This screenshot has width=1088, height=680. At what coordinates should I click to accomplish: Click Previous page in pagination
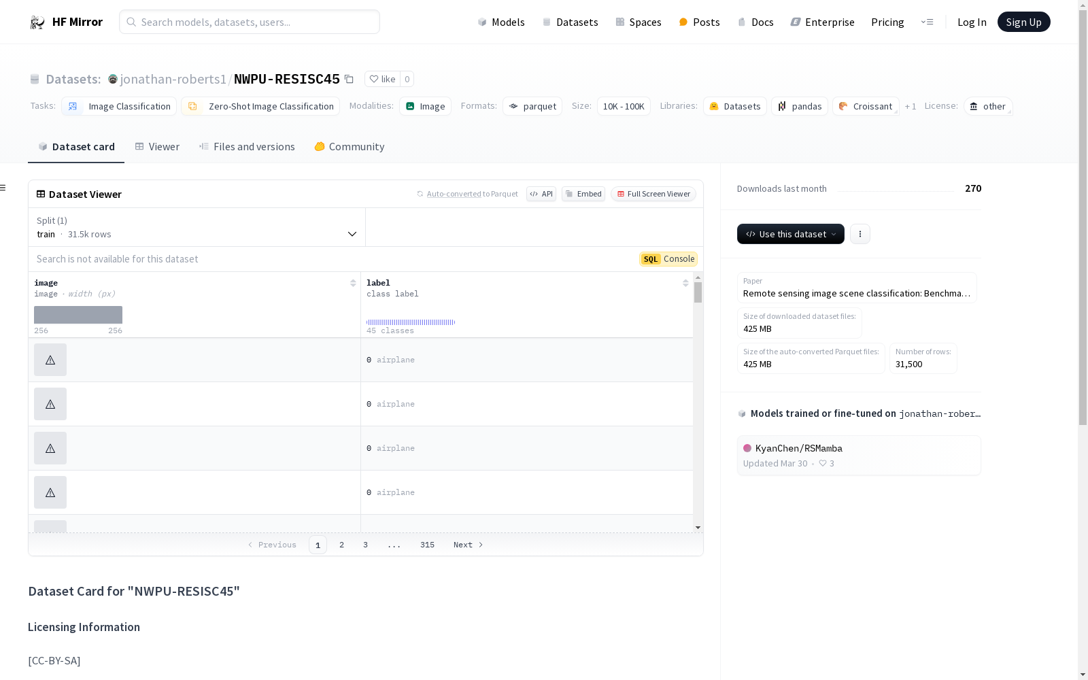click(x=272, y=545)
